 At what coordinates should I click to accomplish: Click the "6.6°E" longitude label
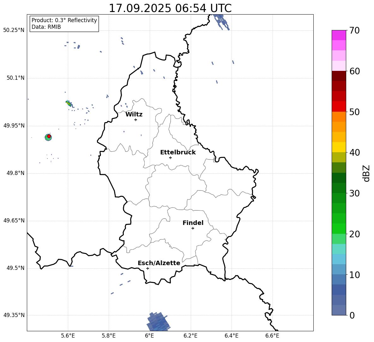coord(272,336)
